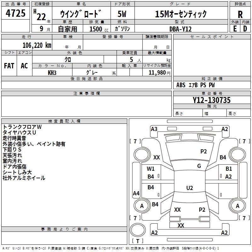The image size is (252, 252).
Task: Click the chassis number Y12-130735
Action: click(x=212, y=100)
